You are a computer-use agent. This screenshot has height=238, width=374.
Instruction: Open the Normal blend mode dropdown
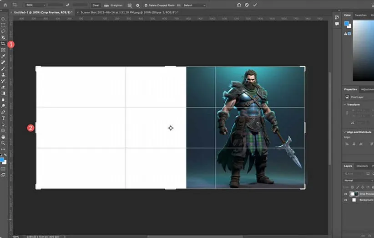pos(358,181)
